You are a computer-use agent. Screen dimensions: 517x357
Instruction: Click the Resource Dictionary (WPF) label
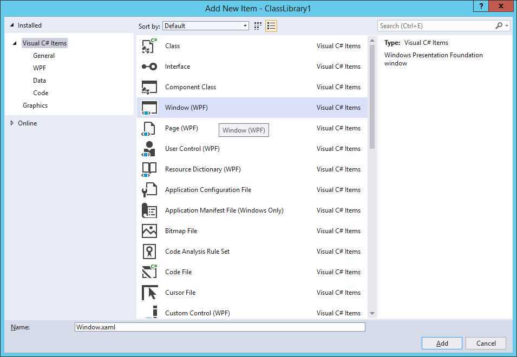pyautogui.click(x=203, y=169)
